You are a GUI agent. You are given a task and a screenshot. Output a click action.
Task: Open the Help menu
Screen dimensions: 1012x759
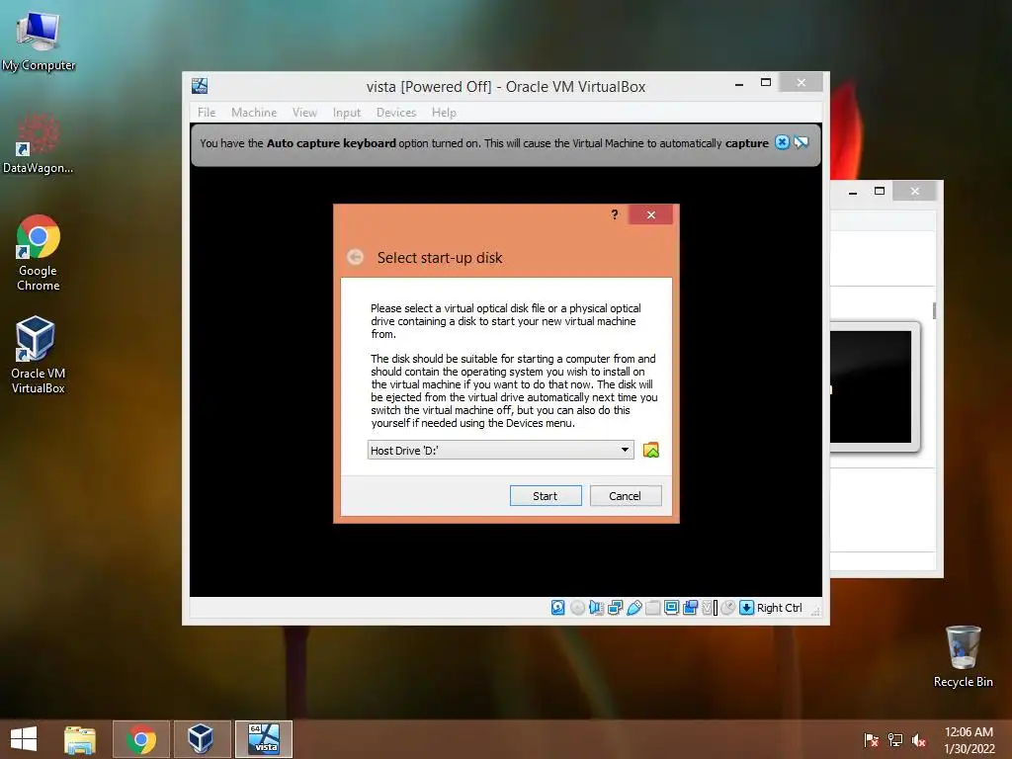[x=444, y=113]
